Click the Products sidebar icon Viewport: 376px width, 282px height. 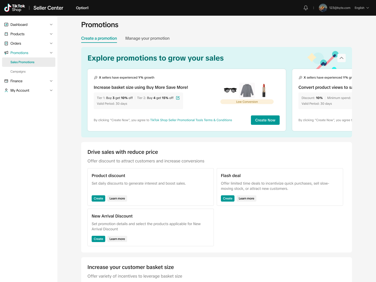pyautogui.click(x=6, y=34)
